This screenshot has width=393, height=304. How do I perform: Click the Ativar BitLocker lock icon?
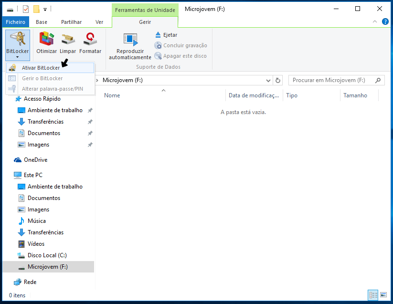coord(12,68)
